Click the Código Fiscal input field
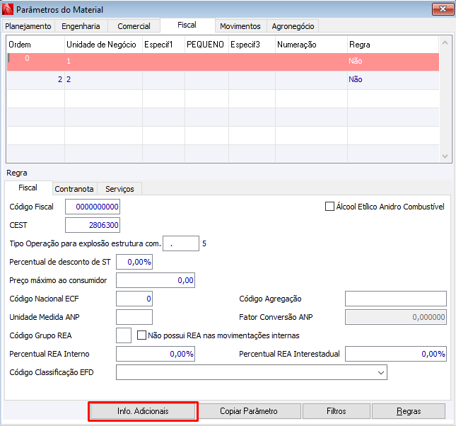This screenshot has height=426, width=456. (x=93, y=207)
